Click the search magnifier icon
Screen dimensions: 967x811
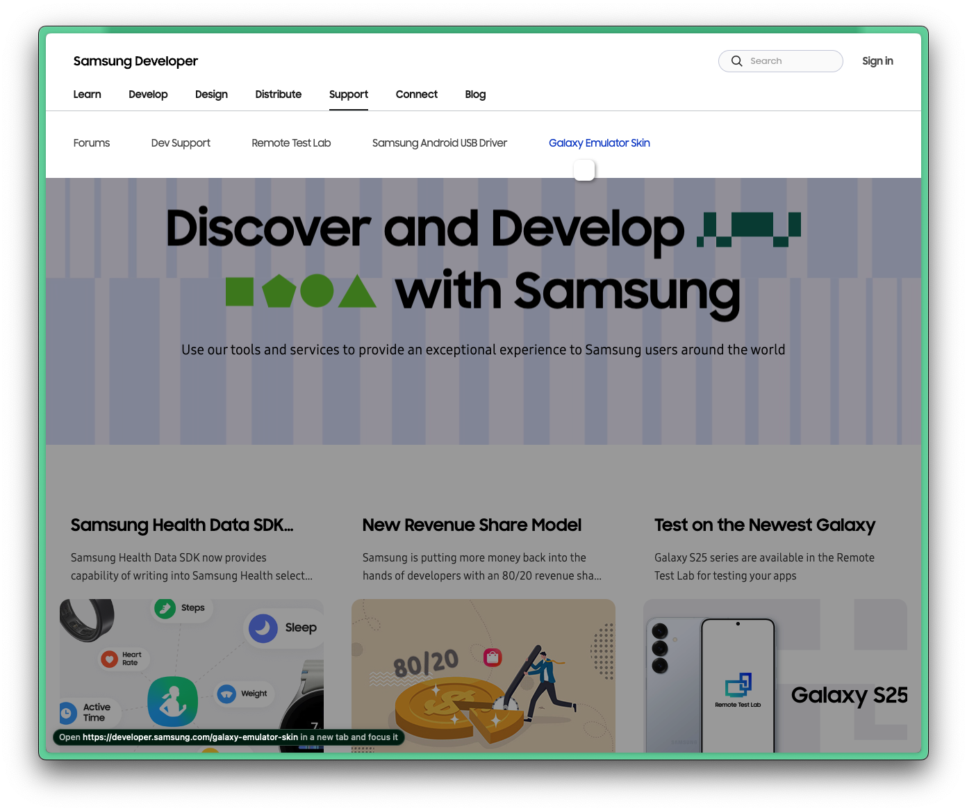pos(737,61)
